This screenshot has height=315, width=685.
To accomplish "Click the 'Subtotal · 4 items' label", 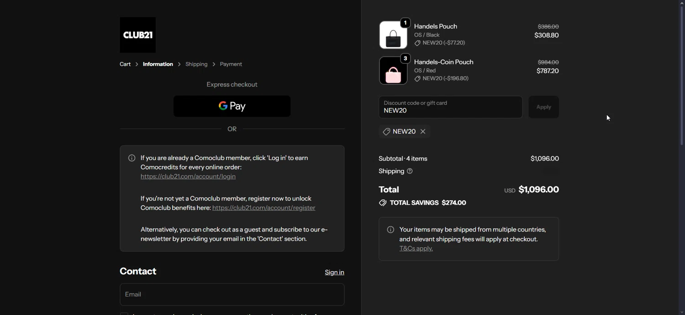I will point(403,159).
